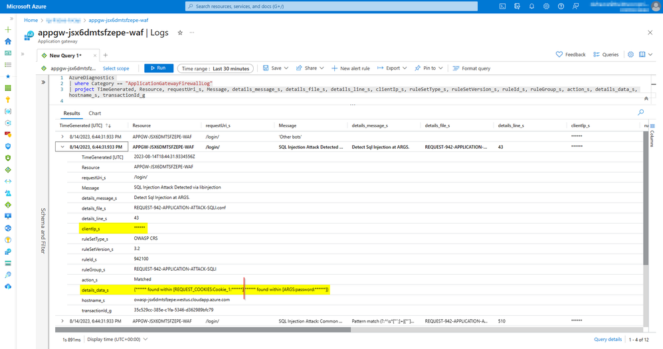
Task: Close the Logs blade with the X
Action: point(650,33)
